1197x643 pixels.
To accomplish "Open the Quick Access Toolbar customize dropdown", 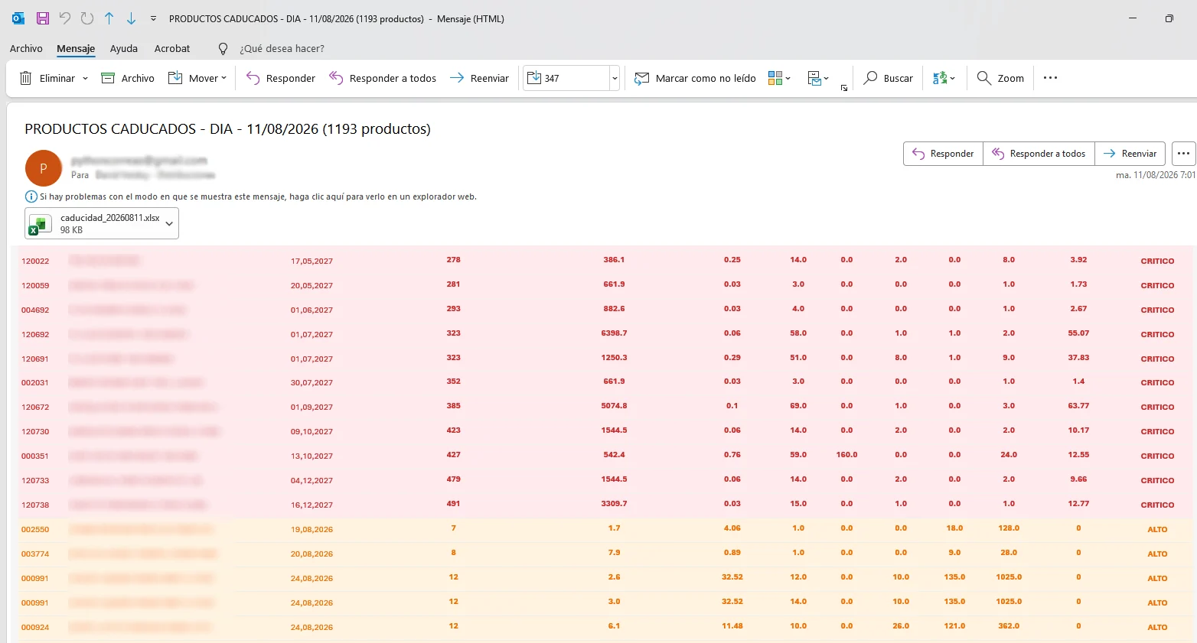I will click(x=153, y=18).
